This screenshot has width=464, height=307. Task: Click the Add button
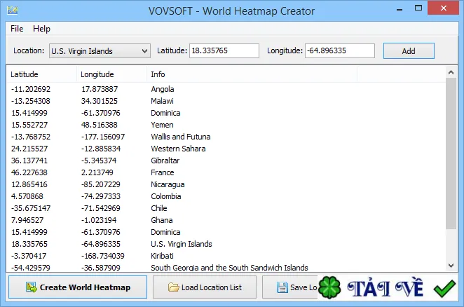[x=409, y=51]
